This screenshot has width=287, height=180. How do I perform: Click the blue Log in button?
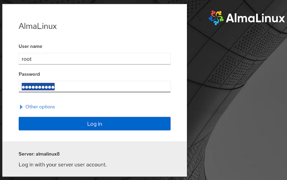94,124
